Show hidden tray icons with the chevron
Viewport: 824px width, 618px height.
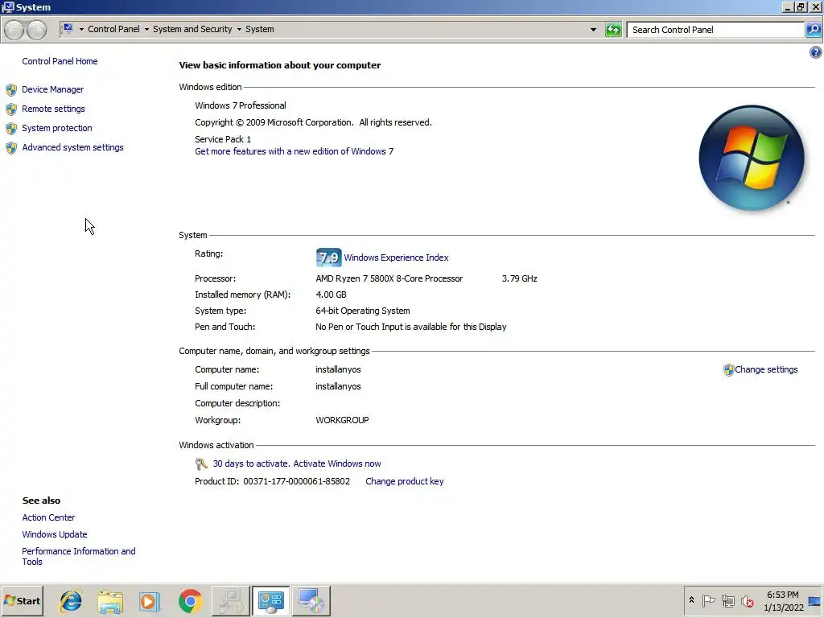691,600
